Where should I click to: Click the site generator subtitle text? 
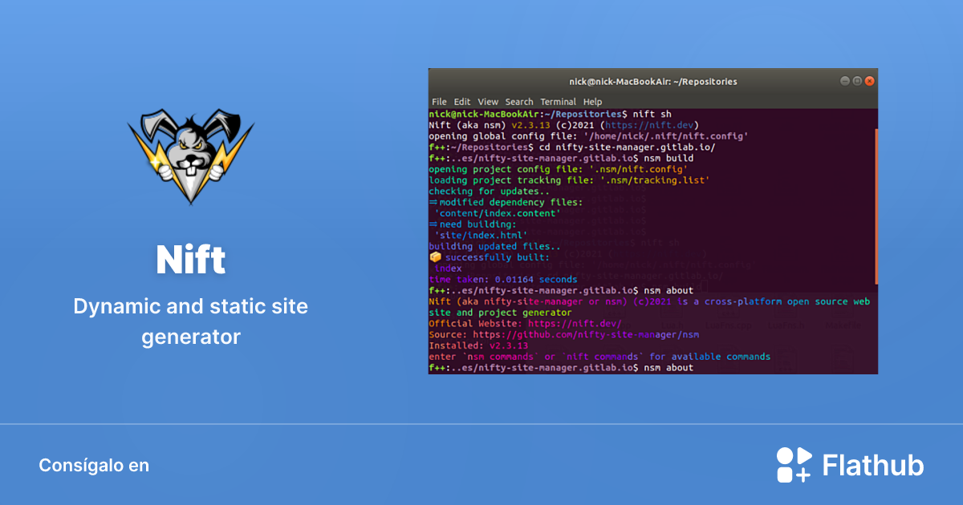point(190,321)
